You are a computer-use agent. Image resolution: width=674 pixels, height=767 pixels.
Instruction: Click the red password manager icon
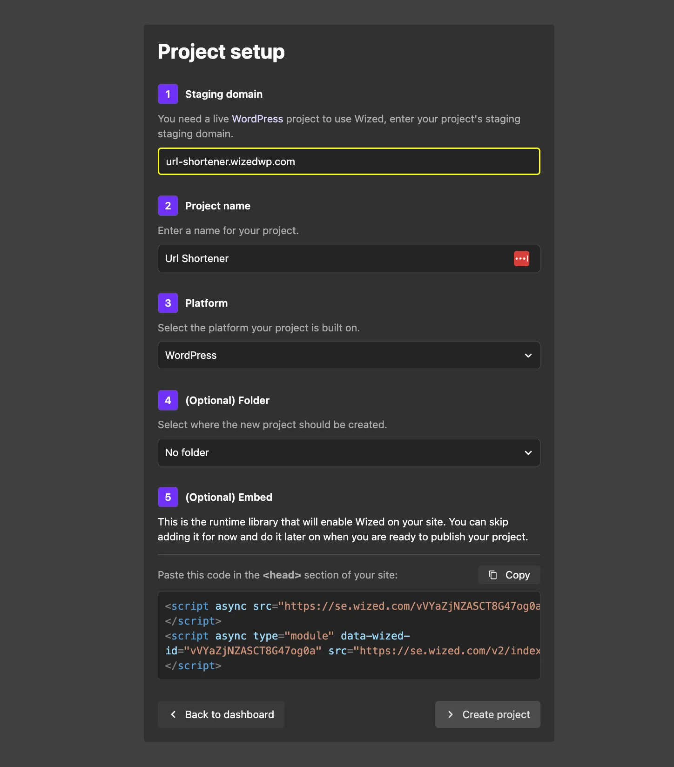pos(521,259)
